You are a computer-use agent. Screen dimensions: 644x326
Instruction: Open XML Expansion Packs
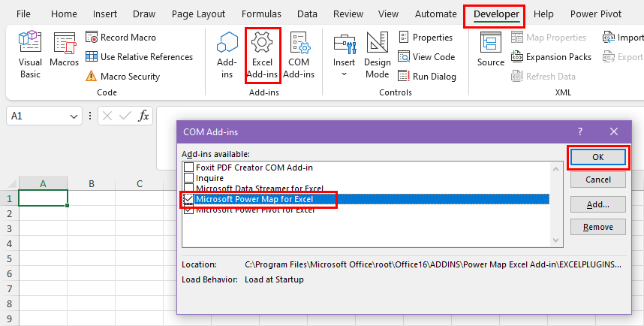point(551,57)
